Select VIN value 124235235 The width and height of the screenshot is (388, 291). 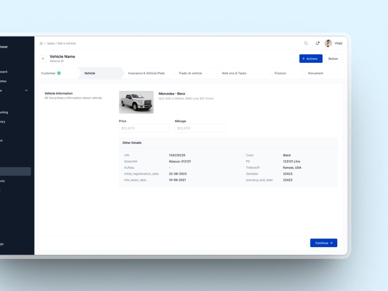(177, 155)
